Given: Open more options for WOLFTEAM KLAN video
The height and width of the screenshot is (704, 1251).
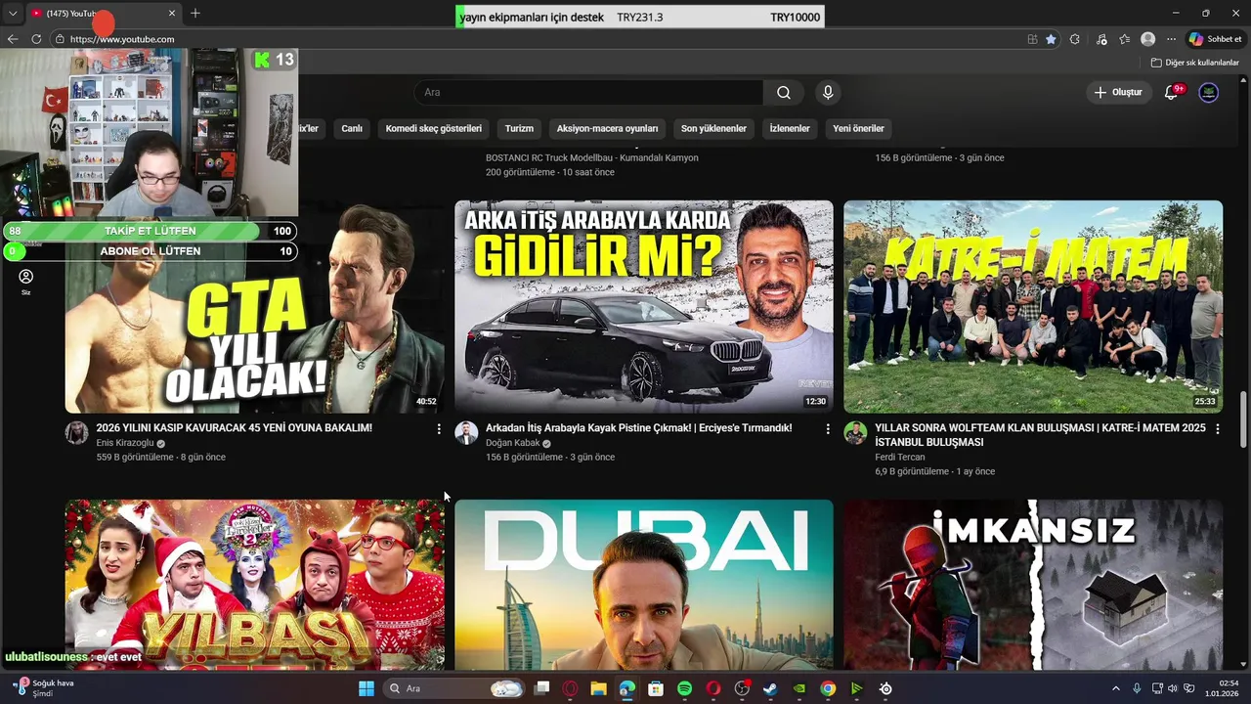Looking at the screenshot, I should point(1217,429).
